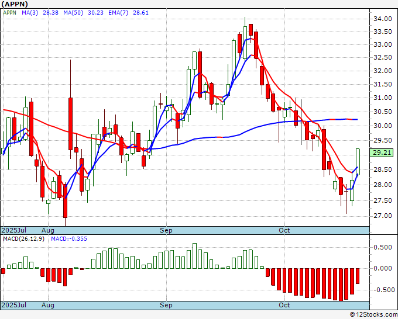Click the 32.50 price axis label
Image resolution: width=398 pixels, height=319 pixels.
(x=383, y=57)
